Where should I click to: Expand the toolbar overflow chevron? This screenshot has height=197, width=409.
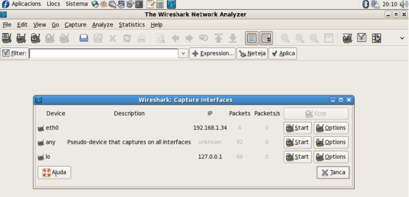click(x=402, y=38)
